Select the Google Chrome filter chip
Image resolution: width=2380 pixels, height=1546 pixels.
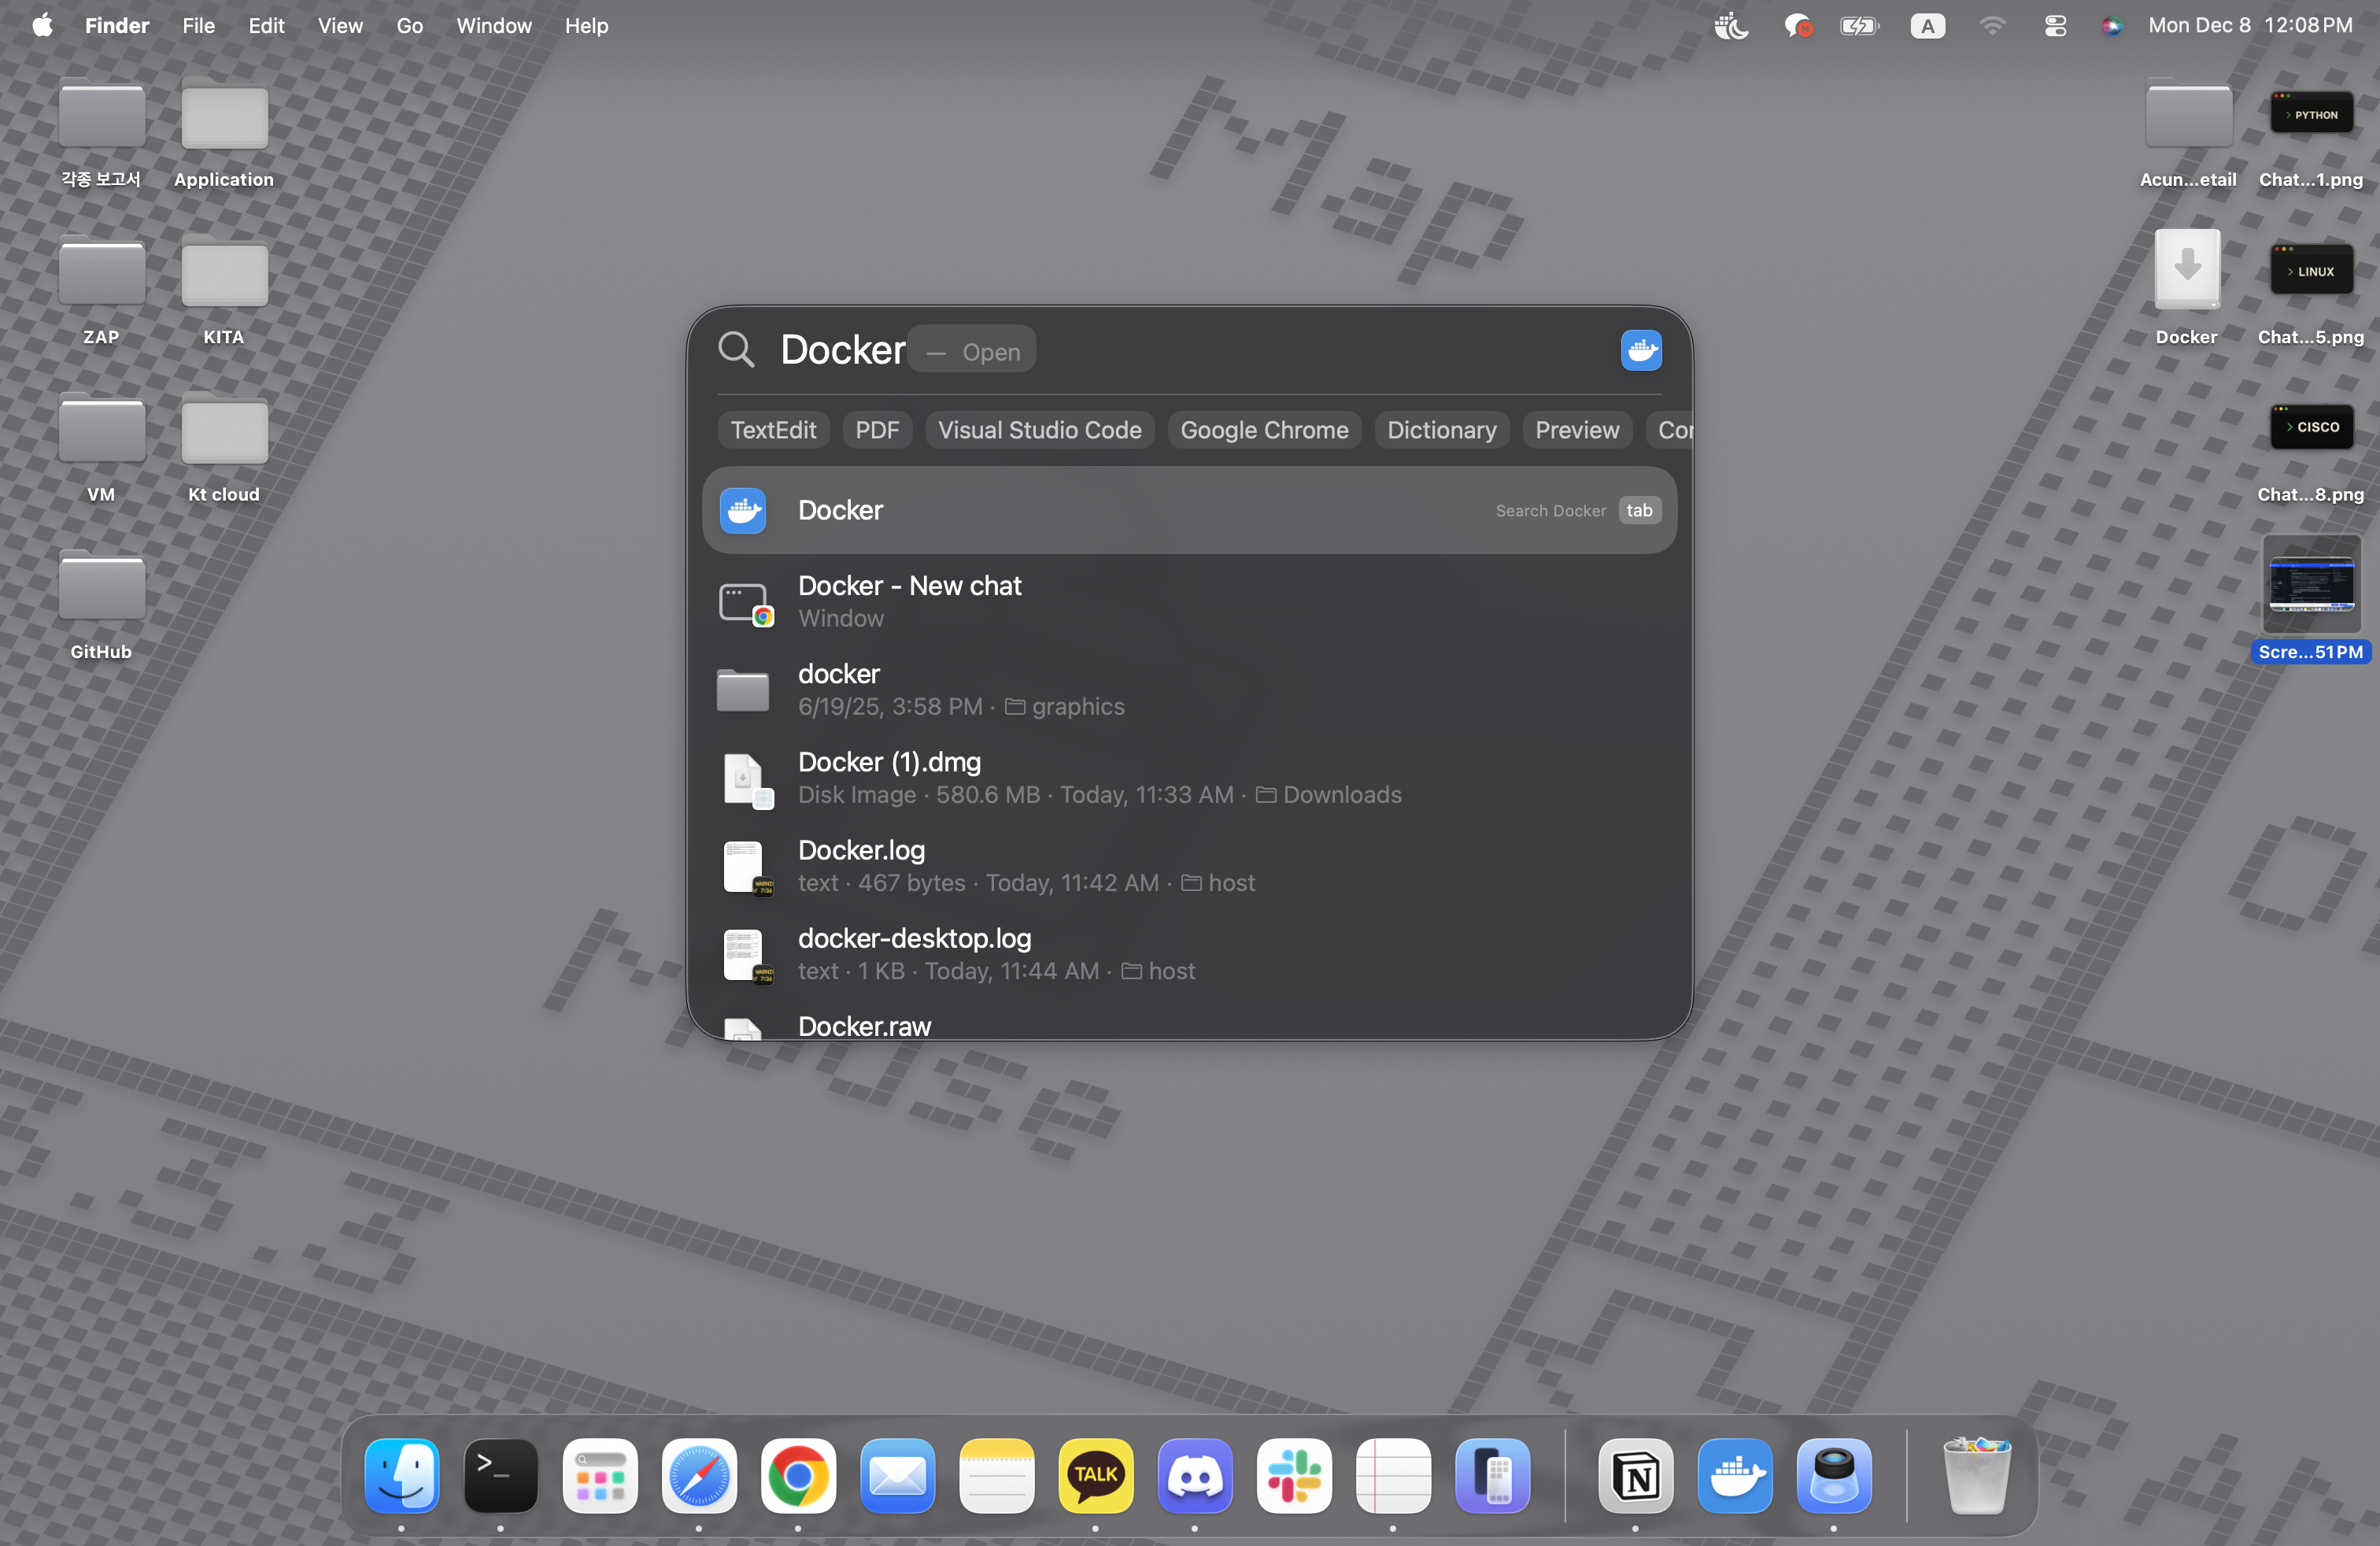(1264, 430)
